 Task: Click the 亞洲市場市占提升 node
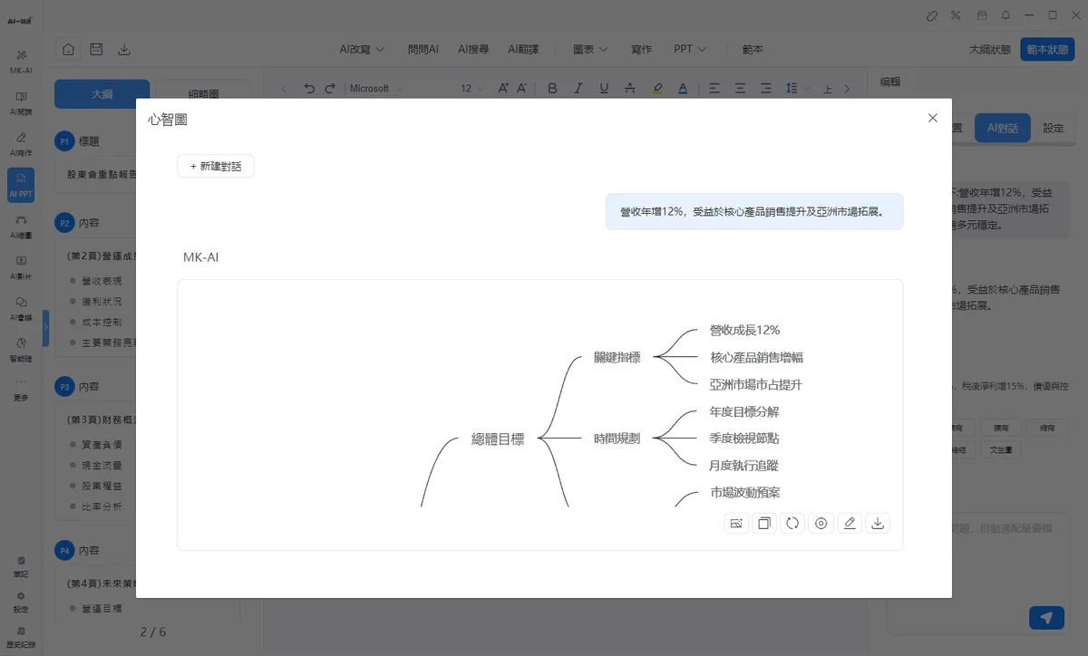coord(756,384)
